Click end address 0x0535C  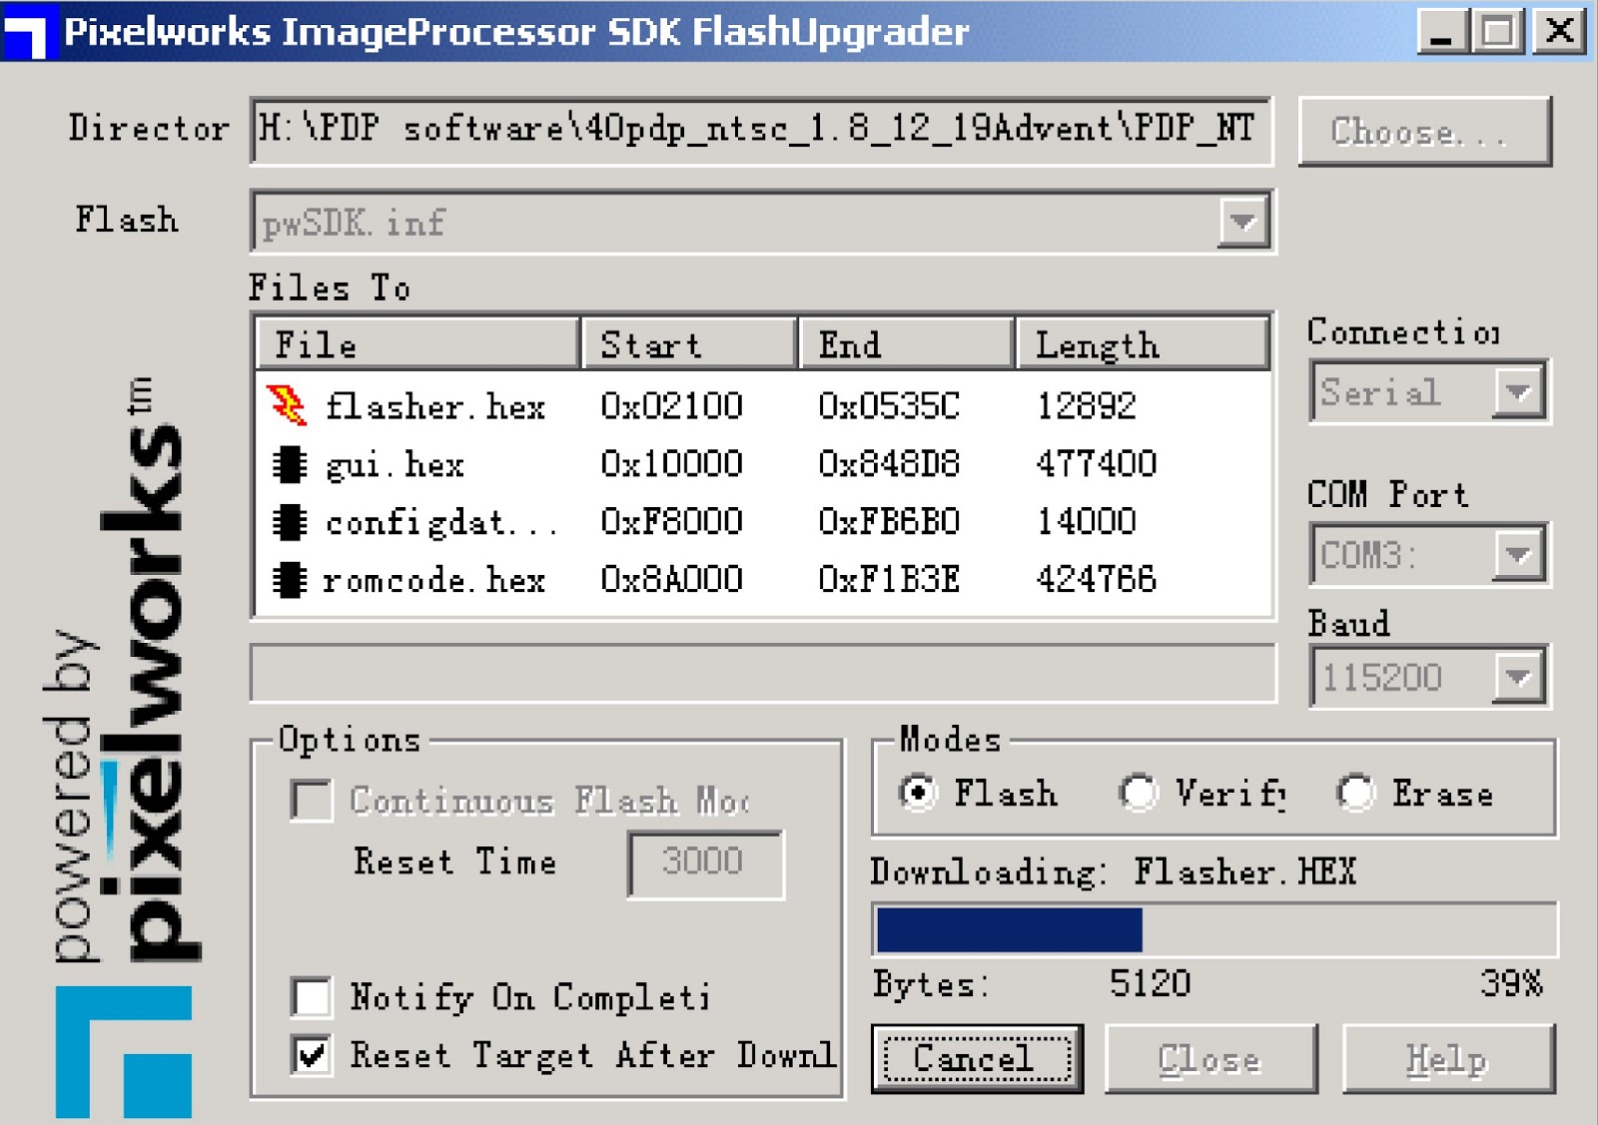click(x=889, y=406)
